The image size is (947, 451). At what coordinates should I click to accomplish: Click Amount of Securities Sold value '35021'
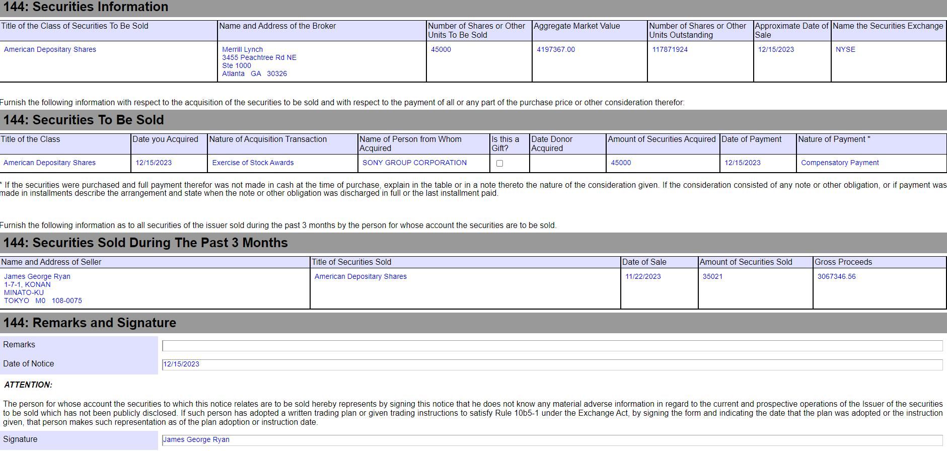coord(712,276)
